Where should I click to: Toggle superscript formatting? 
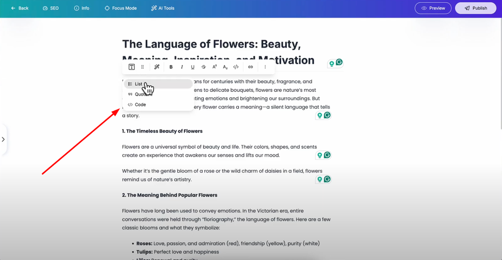(x=214, y=67)
